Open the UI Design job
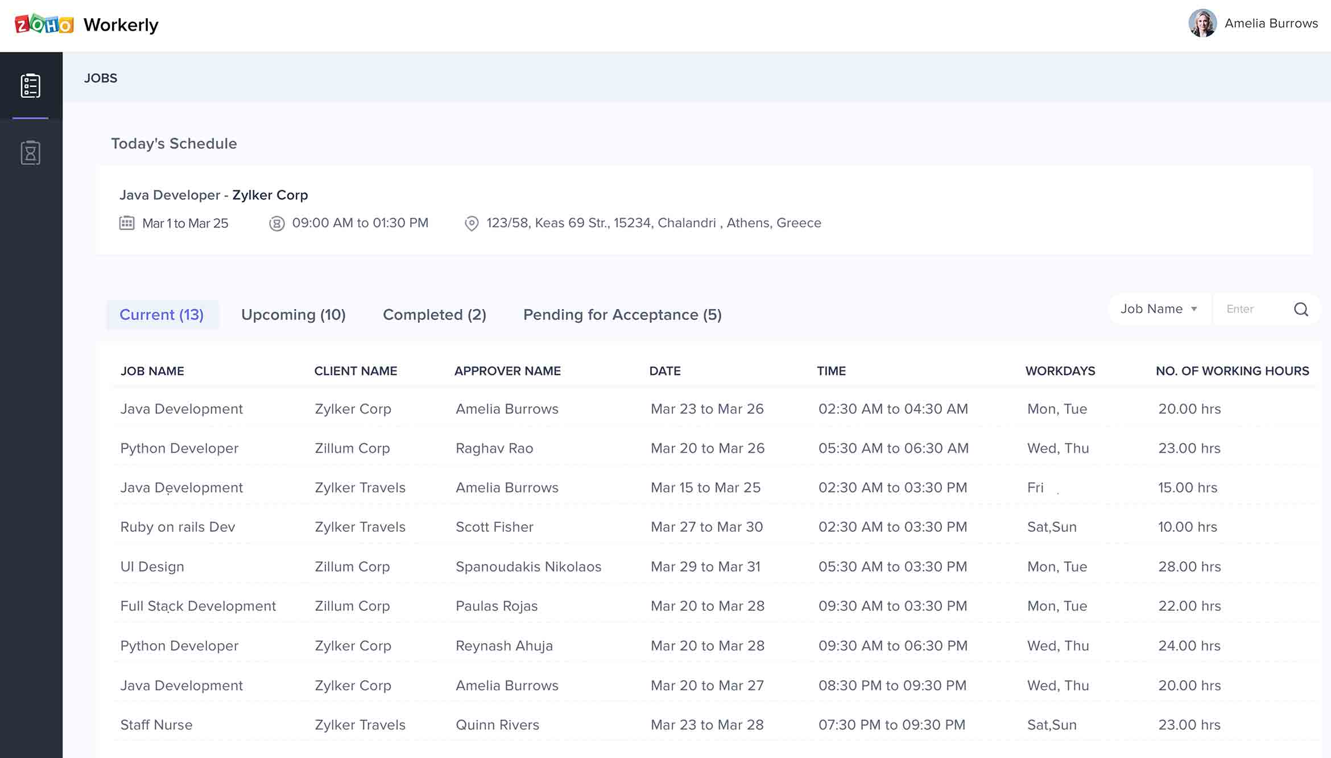Image resolution: width=1331 pixels, height=758 pixels. 152,567
